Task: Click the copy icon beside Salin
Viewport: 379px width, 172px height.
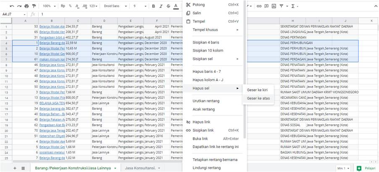Action: pos(188,13)
